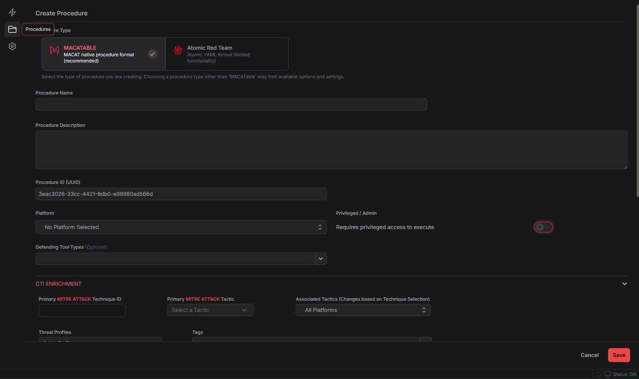This screenshot has width=639, height=379.
Task: Collapse the CTI ENRICHMENT section chevron
Action: [624, 284]
